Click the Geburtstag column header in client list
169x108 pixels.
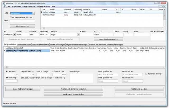click(x=78, y=9)
